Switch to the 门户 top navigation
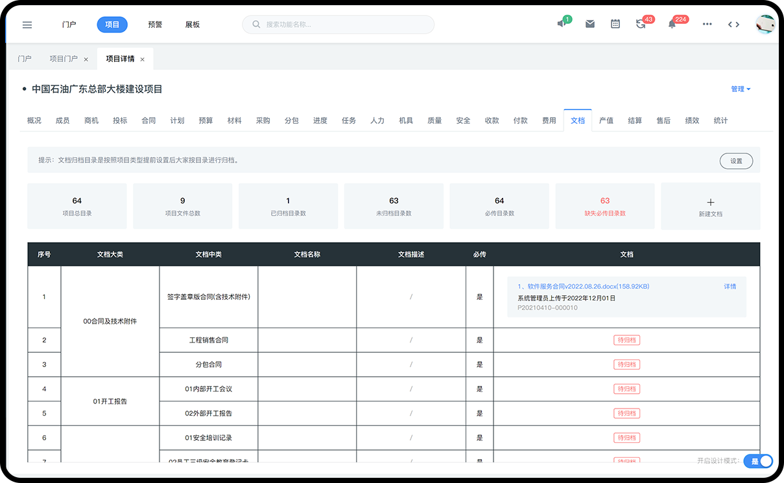The image size is (784, 483). click(69, 25)
